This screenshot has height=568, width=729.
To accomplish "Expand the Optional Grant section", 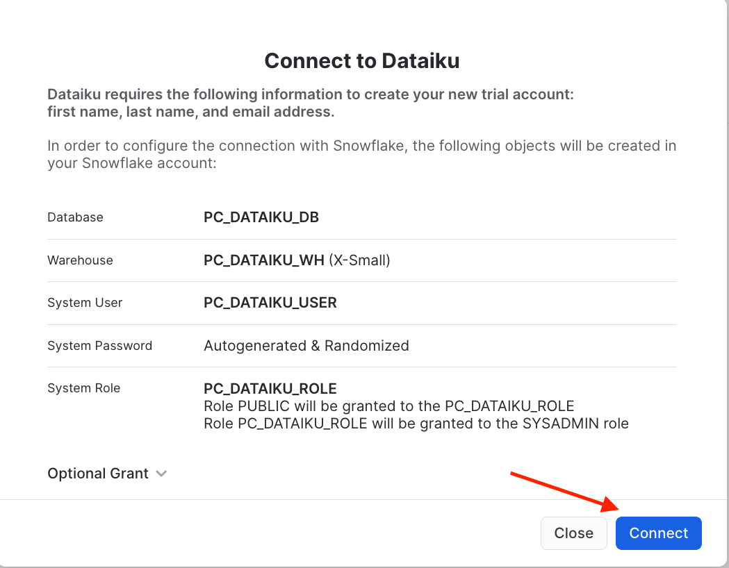I will 98,474.
